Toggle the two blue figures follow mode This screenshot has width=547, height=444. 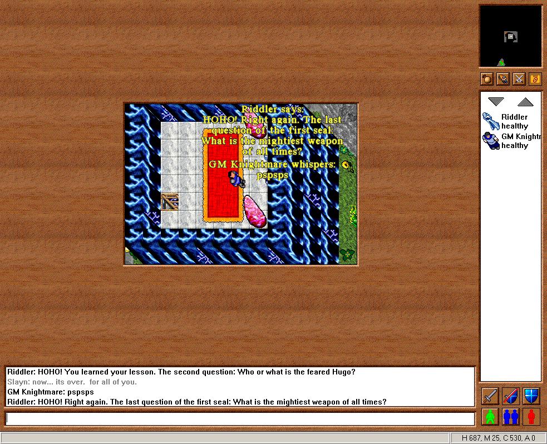coord(511,416)
